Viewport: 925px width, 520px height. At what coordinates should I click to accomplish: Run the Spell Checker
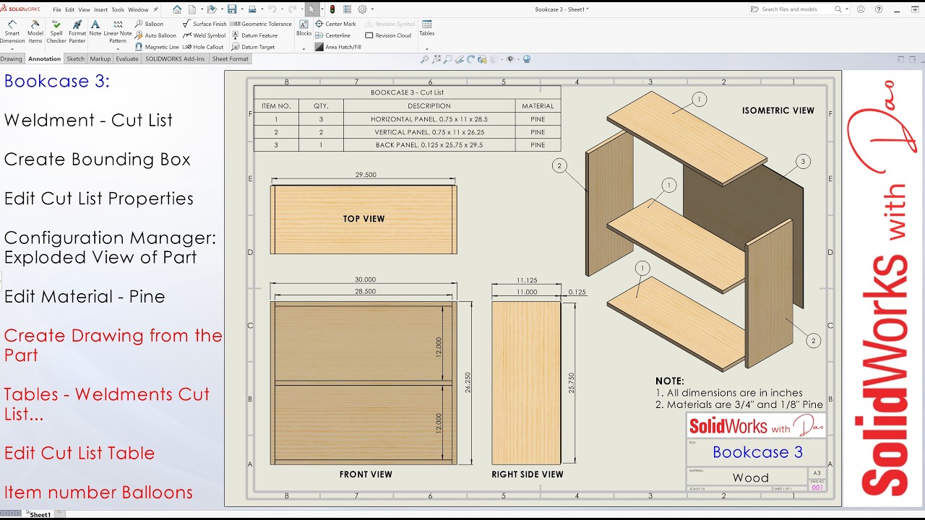click(x=56, y=32)
